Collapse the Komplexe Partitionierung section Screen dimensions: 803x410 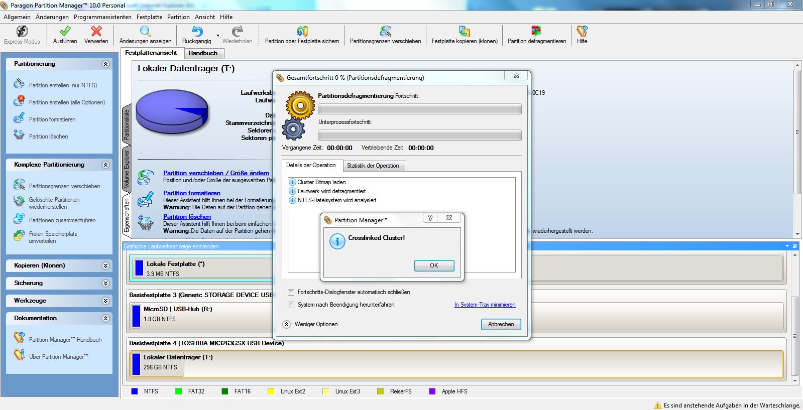pos(105,165)
